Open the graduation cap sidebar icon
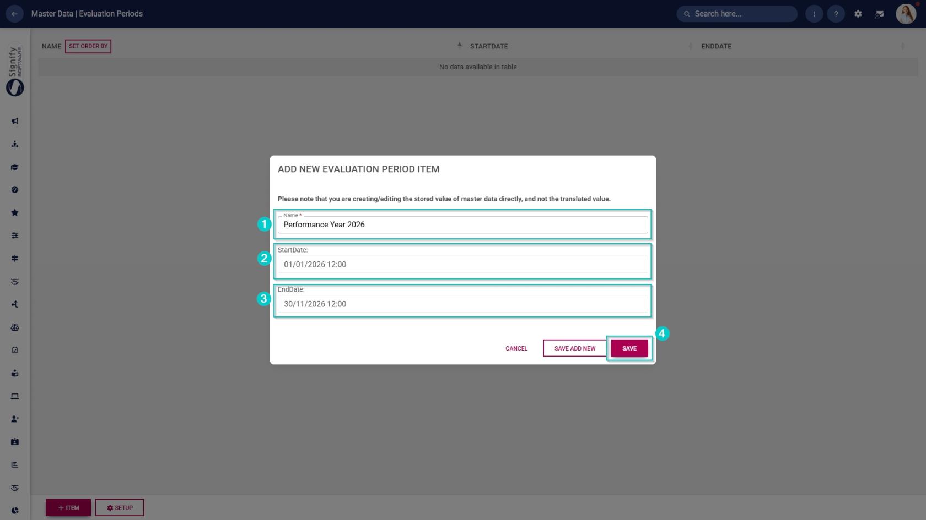The image size is (926, 520). (15, 167)
